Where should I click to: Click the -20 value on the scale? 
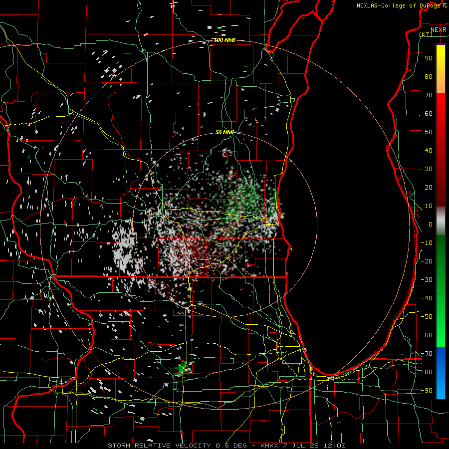tap(427, 261)
